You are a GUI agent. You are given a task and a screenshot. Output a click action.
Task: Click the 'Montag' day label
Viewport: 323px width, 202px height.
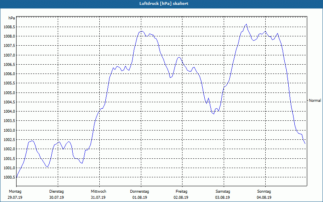pyautogui.click(x=15, y=191)
